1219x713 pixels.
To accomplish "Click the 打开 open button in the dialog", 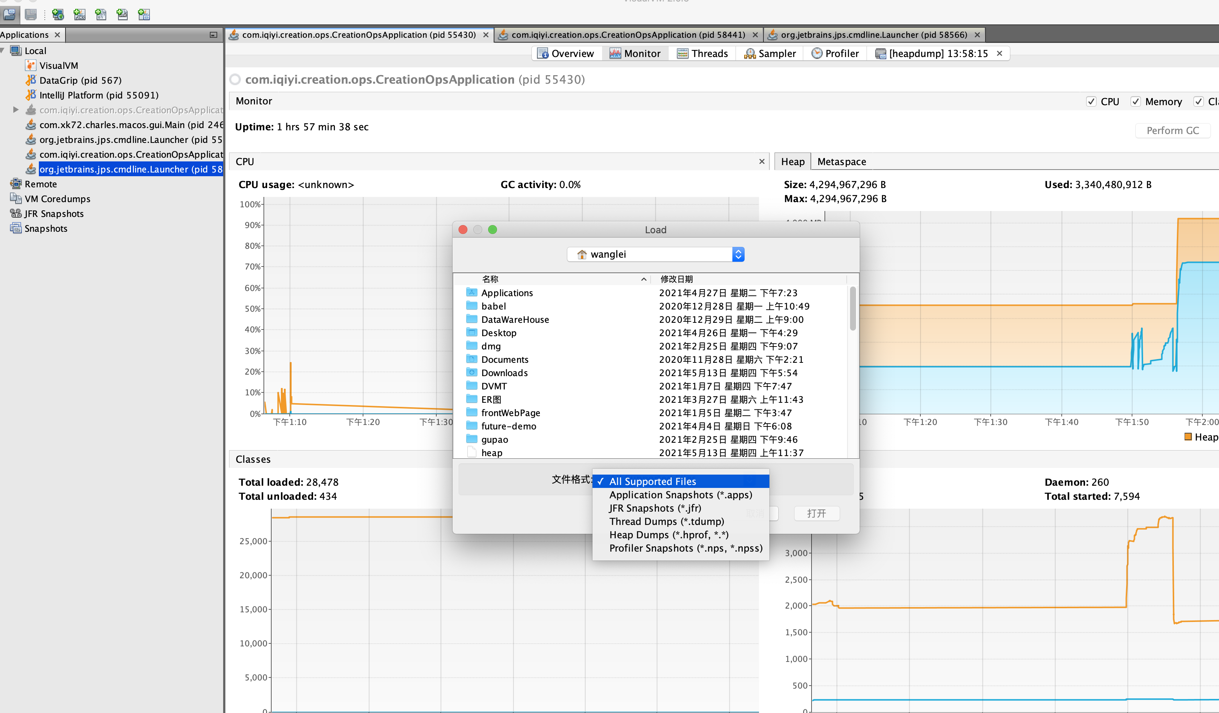I will point(816,513).
